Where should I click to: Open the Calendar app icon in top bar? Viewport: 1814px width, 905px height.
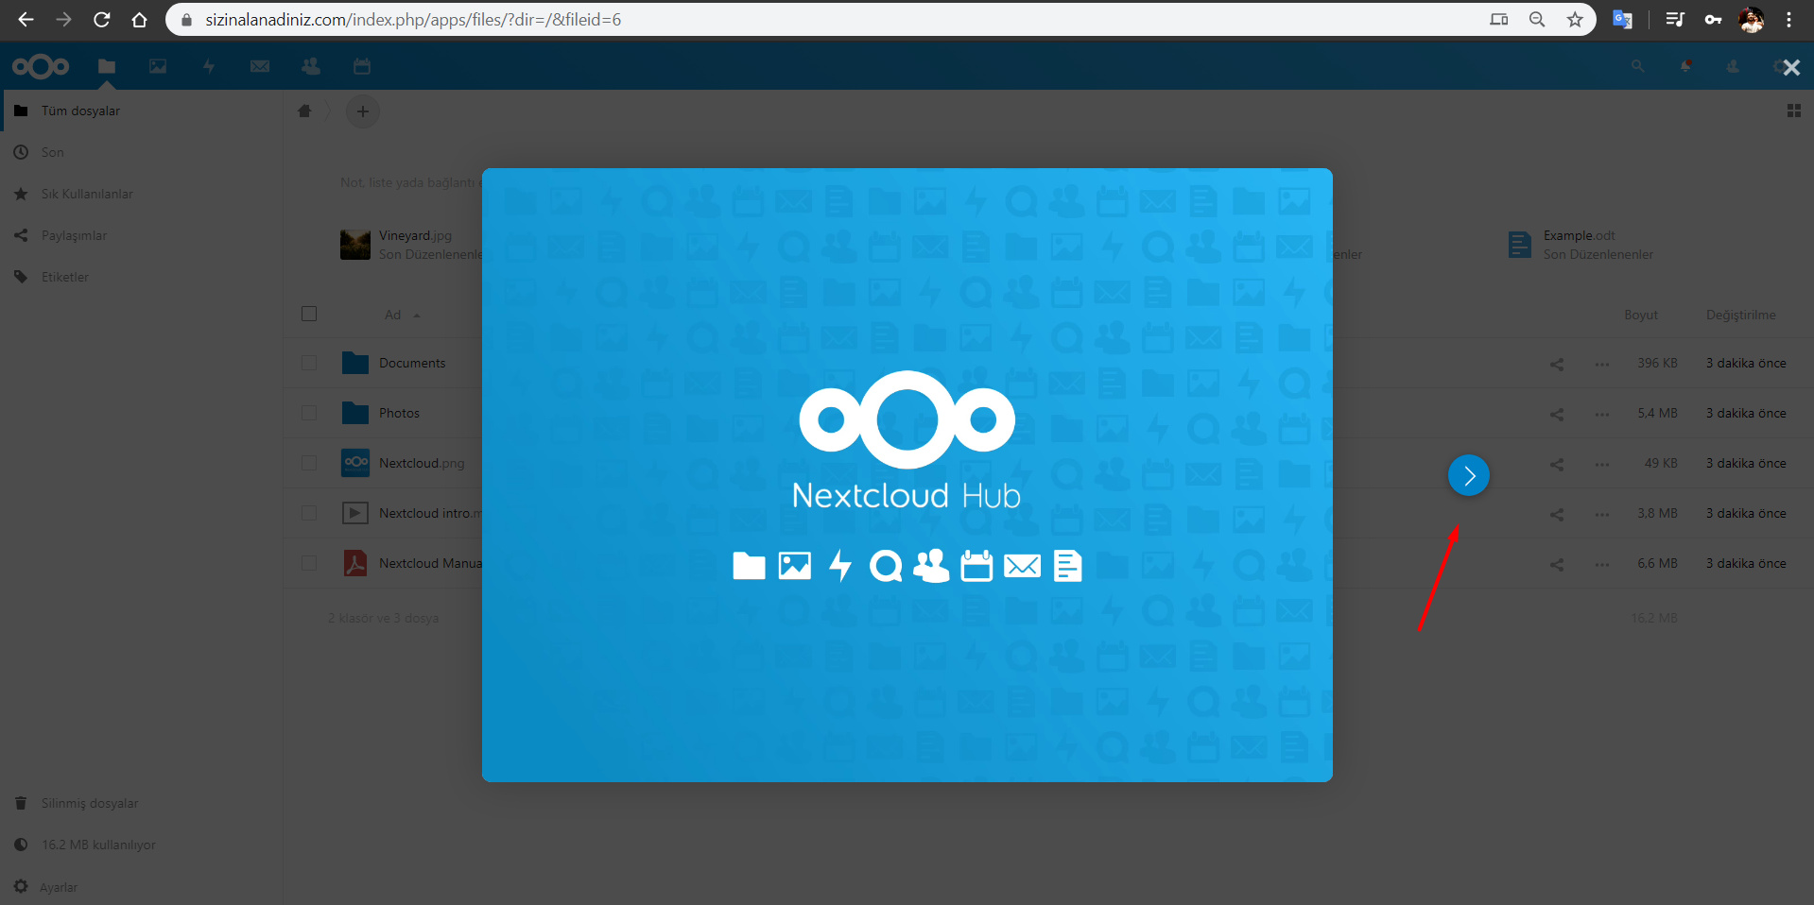pyautogui.click(x=362, y=66)
